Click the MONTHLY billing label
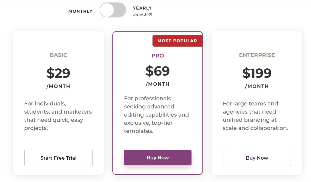Viewport: 311px width, 182px height. 80,11
